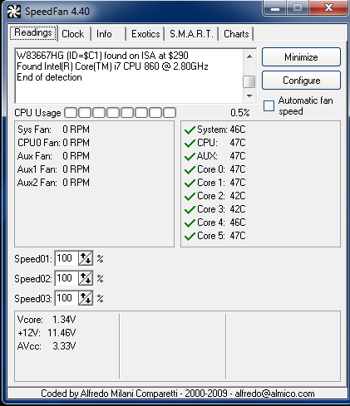Click the 'Found Intel(R) Core(TM) i7' log line
The height and width of the screenshot is (406, 350).
click(112, 66)
